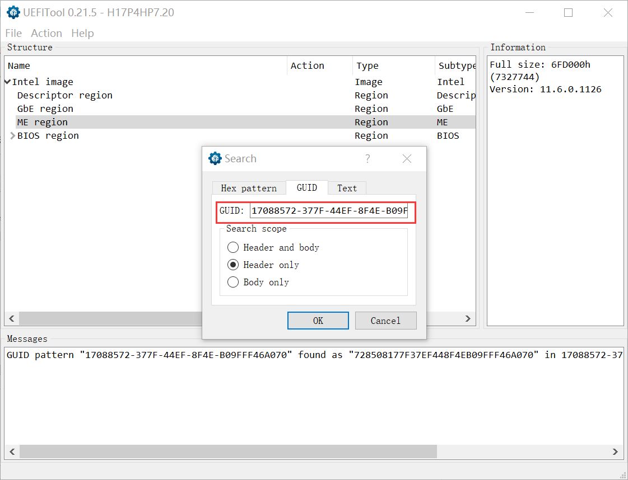Screen dimensions: 628x480
Task: Click Structure panel right scroll arrow
Action: point(468,318)
